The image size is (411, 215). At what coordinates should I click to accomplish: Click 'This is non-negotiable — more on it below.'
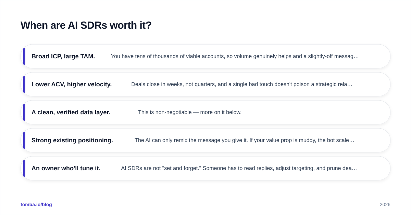[x=190, y=112]
